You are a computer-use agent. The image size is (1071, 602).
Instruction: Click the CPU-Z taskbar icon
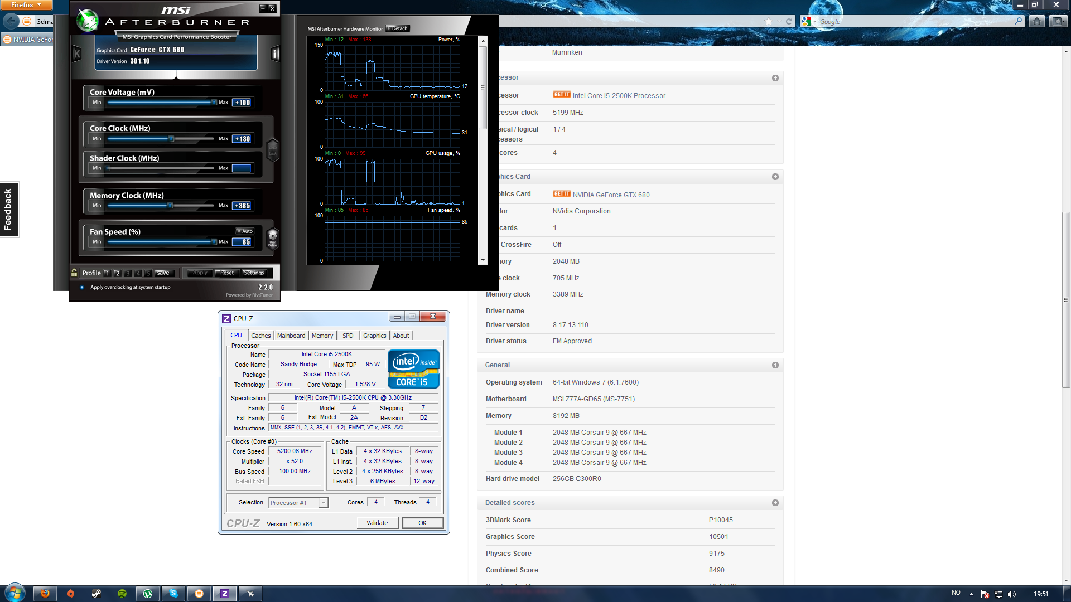point(225,594)
